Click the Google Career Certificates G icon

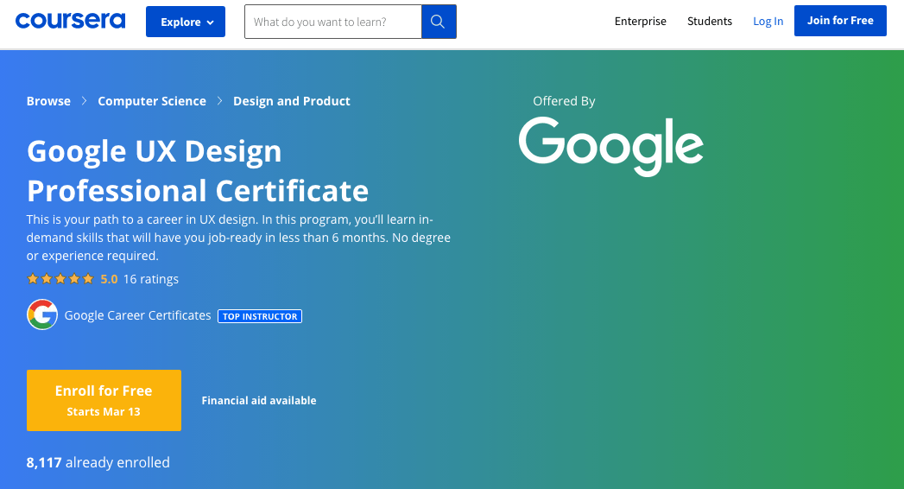(42, 314)
